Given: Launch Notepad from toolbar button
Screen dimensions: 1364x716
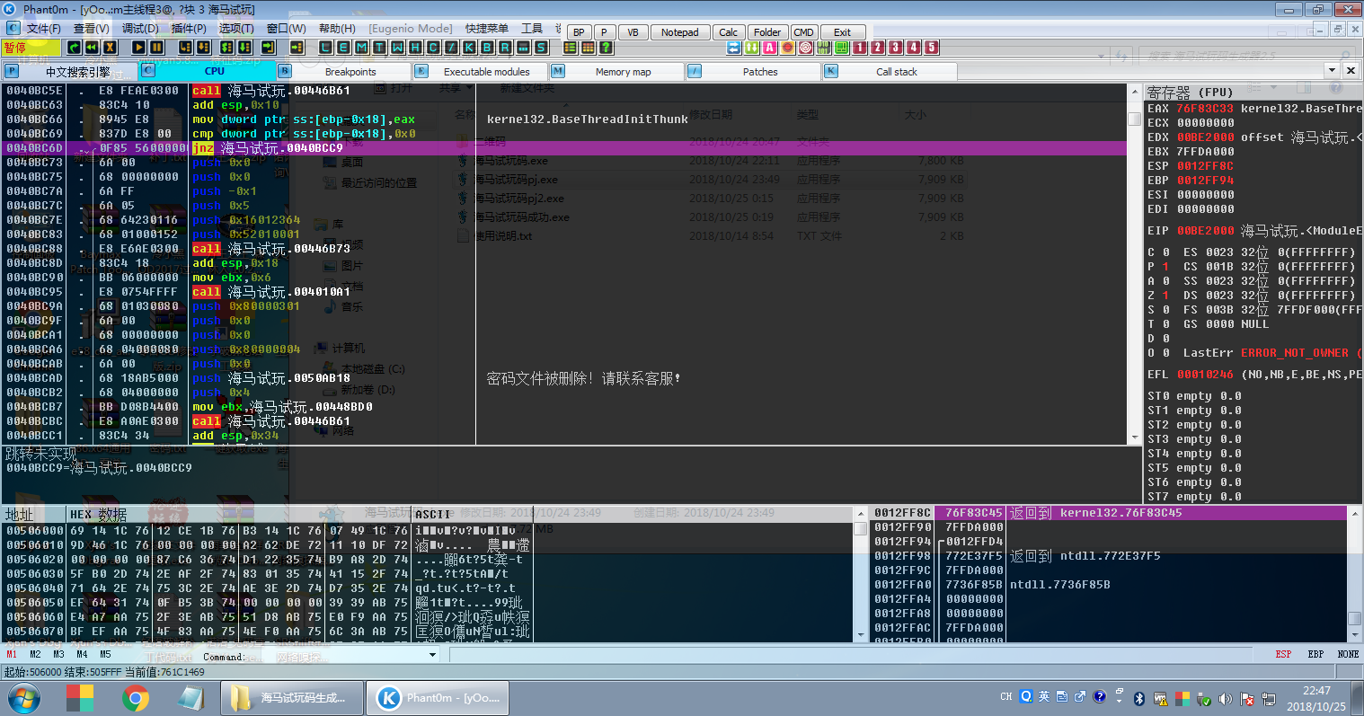Looking at the screenshot, I should click(680, 32).
